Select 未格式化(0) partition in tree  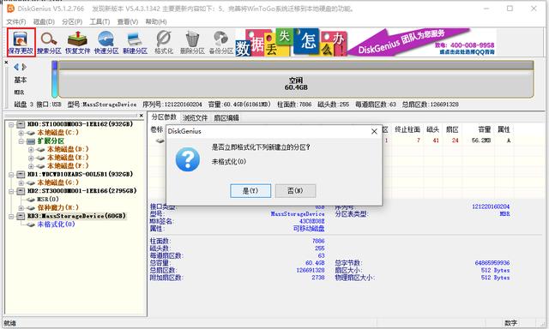pyautogui.click(x=56, y=224)
